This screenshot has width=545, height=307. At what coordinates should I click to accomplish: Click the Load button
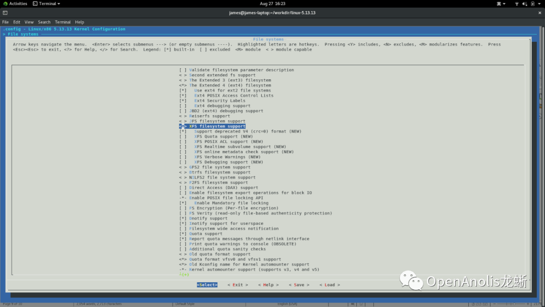point(330,285)
